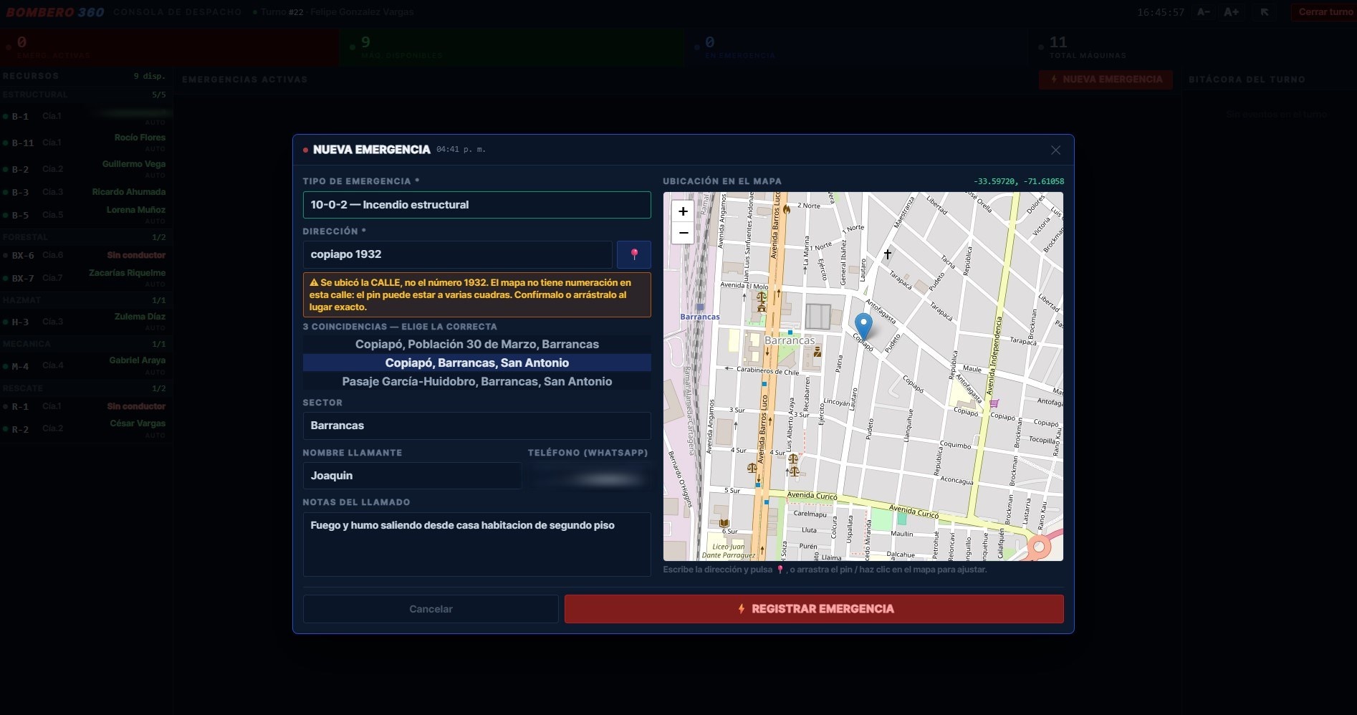Zoom out on the map
This screenshot has height=715, width=1357.
coord(683,233)
